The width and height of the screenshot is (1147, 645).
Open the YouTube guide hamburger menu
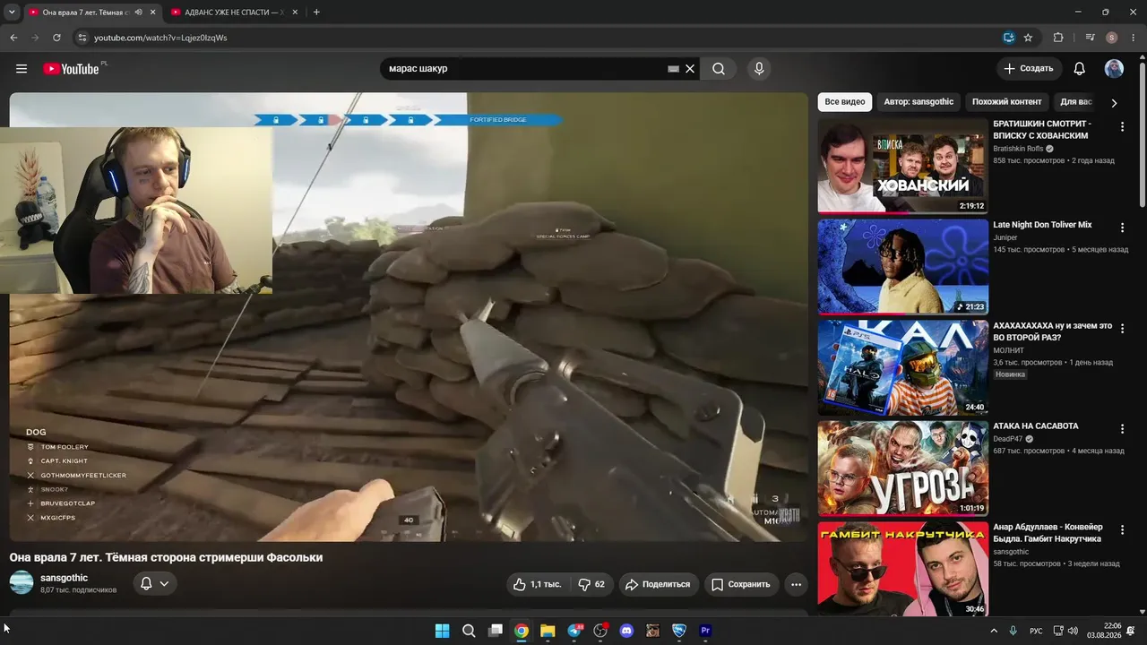(x=22, y=69)
